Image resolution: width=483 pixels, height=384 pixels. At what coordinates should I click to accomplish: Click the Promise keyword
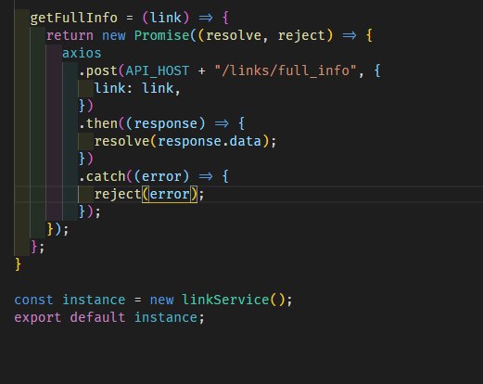pyautogui.click(x=162, y=35)
